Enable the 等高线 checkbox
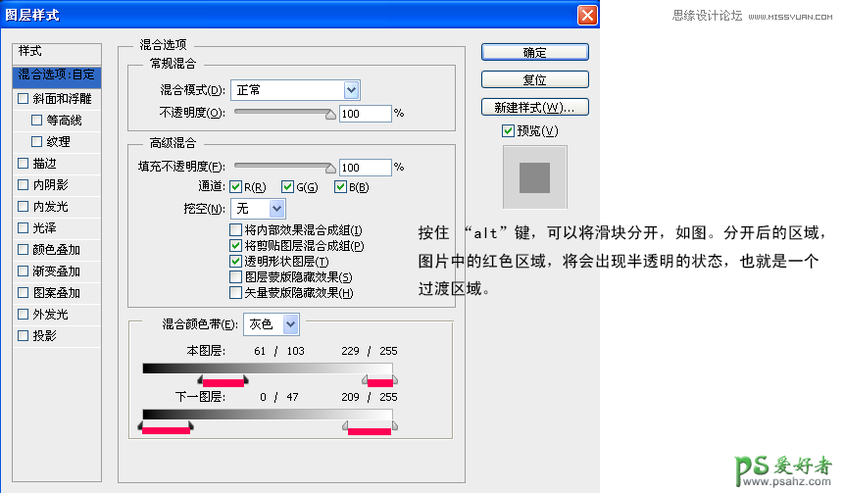 (36, 120)
